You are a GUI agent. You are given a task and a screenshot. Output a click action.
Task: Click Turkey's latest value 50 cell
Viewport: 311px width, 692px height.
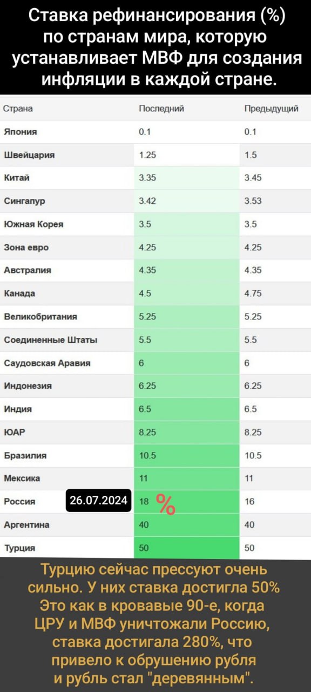tap(186, 548)
